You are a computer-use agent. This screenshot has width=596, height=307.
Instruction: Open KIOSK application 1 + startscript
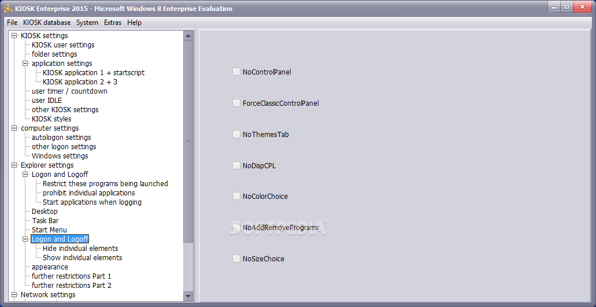tap(94, 73)
